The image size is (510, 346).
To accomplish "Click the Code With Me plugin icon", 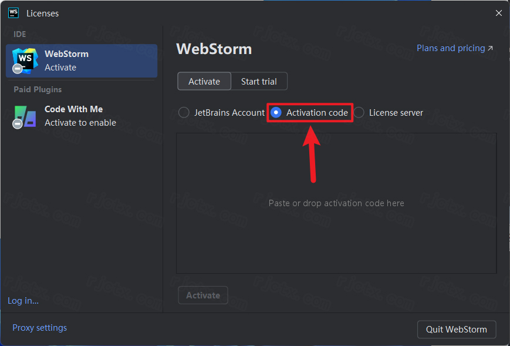I will (x=25, y=117).
